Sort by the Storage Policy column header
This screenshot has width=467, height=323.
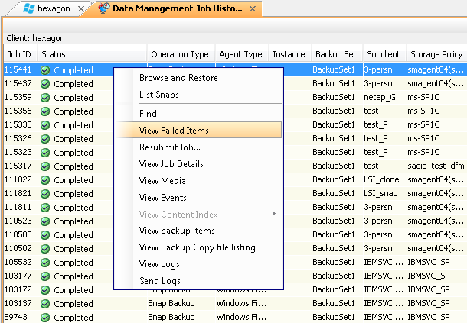pos(435,54)
